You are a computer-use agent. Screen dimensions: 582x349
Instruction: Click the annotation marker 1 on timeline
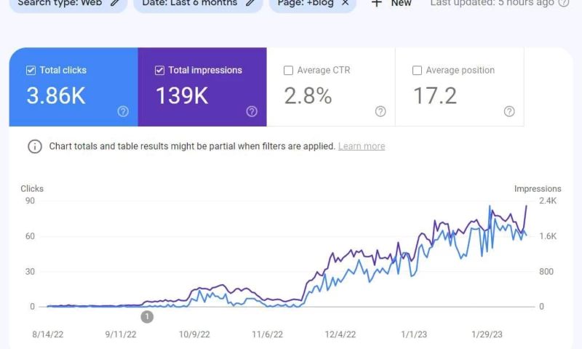click(147, 317)
